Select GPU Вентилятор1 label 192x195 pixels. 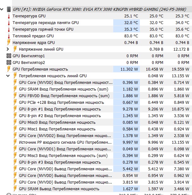29,56
